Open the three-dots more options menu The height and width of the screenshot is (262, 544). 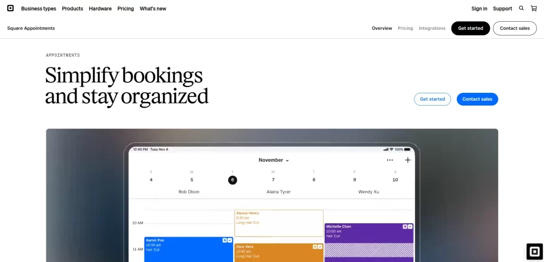click(390, 160)
